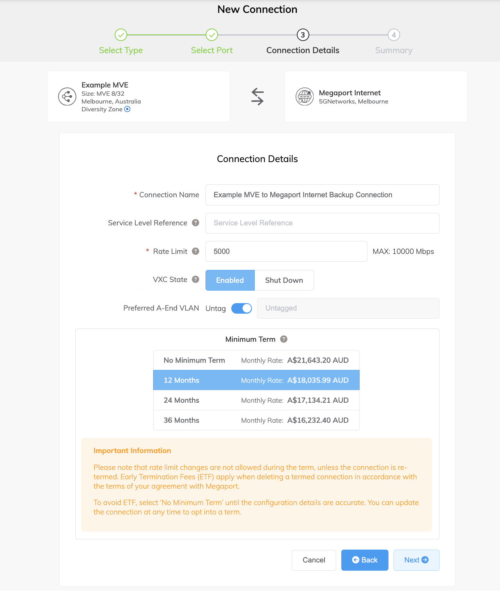Click the Back button
The image size is (500, 591).
click(365, 560)
